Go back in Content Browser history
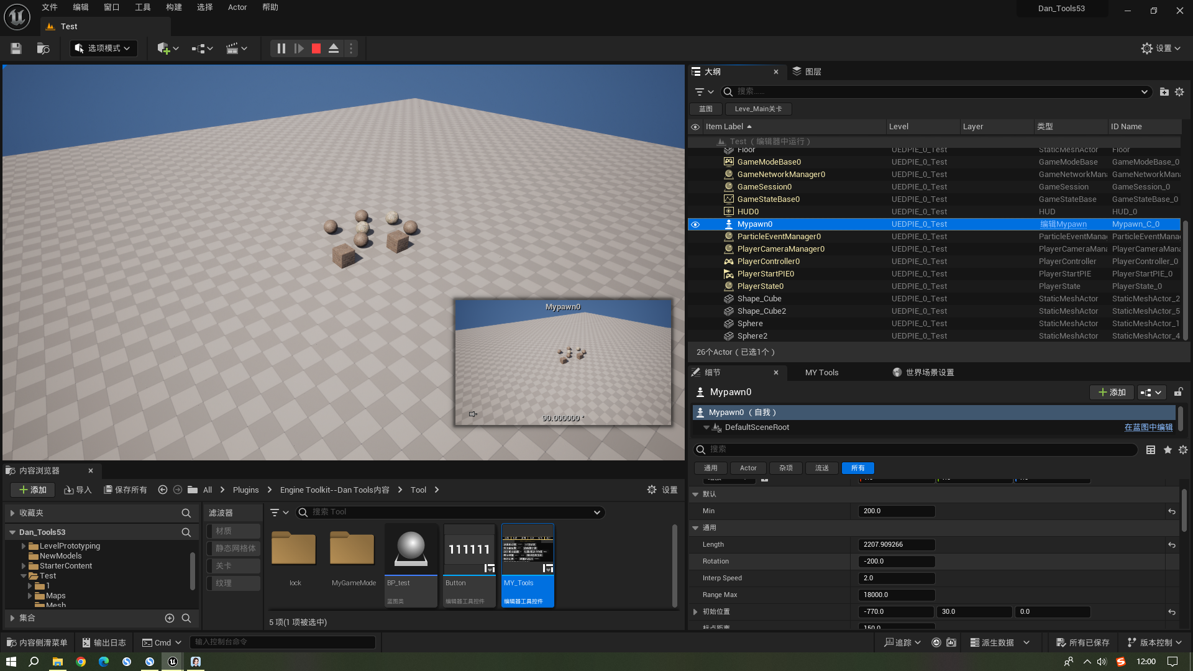The height and width of the screenshot is (671, 1193). [x=163, y=490]
